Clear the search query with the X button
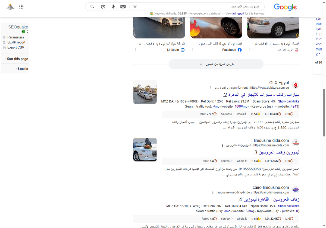This screenshot has width=326, height=228. (135, 7)
